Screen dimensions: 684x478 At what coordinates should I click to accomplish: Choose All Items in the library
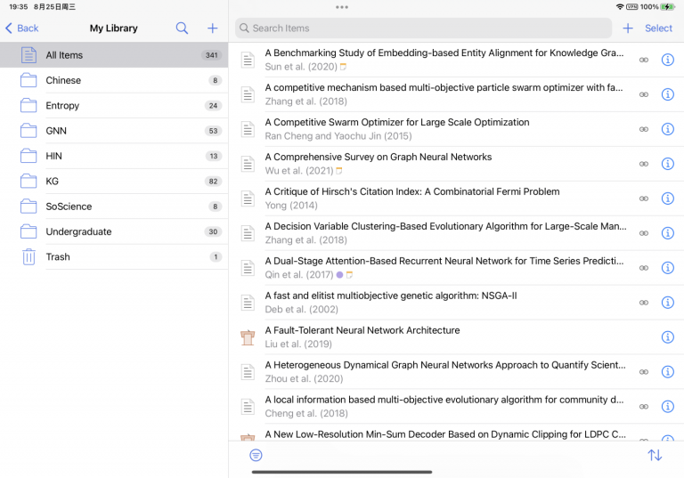64,55
